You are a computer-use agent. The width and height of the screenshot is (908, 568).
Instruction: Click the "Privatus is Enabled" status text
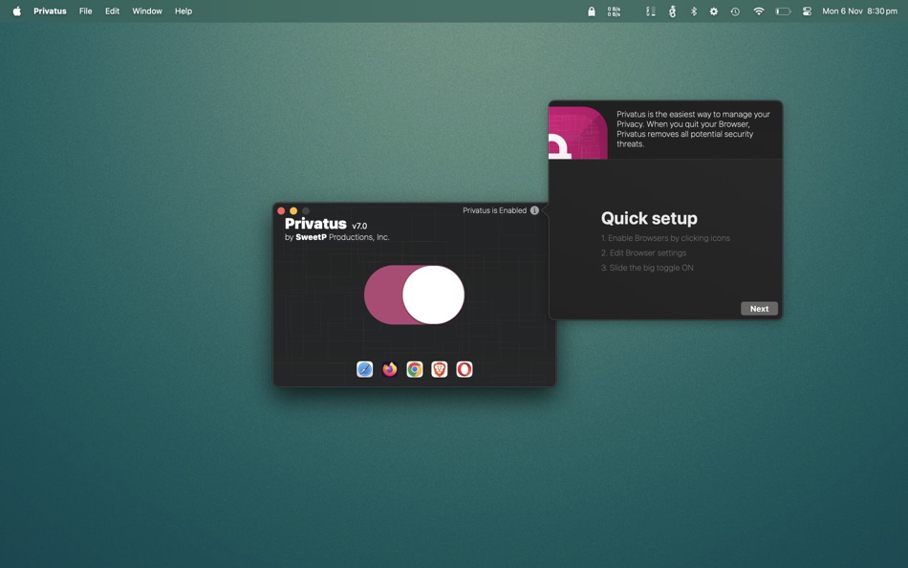[x=494, y=210]
